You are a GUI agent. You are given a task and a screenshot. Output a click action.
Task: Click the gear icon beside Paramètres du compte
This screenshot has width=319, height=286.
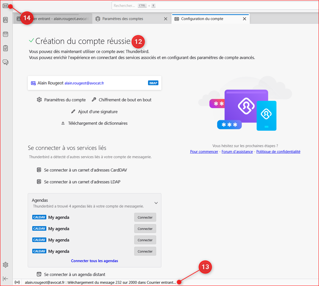click(39, 100)
